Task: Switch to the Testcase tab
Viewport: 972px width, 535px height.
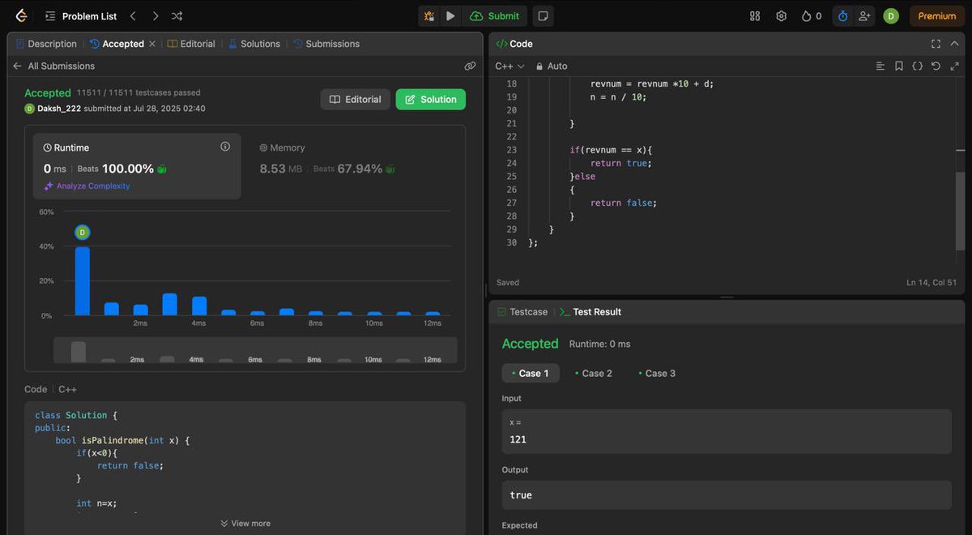Action: [522, 312]
